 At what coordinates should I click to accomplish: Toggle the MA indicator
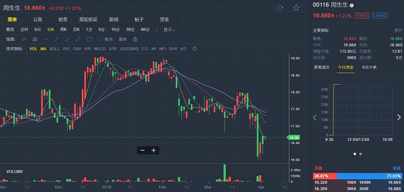point(43,49)
